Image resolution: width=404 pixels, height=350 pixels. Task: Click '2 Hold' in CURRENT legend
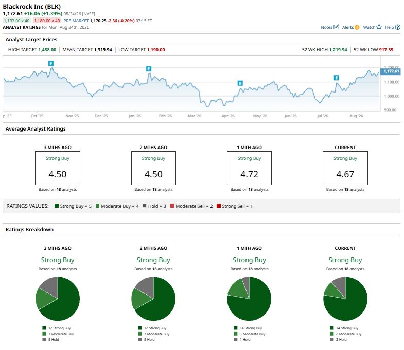341,339
